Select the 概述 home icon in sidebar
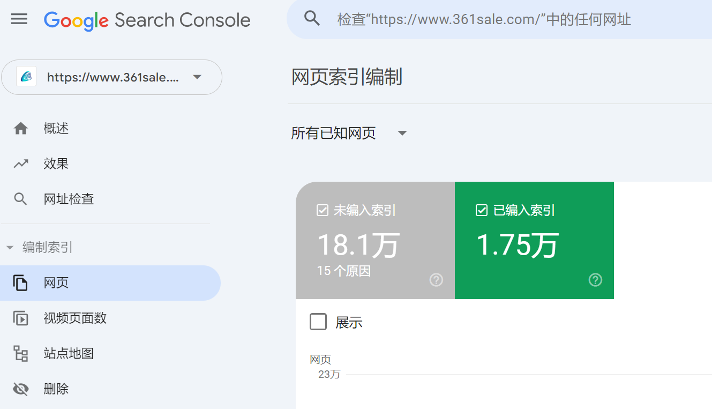The height and width of the screenshot is (409, 712). pyautogui.click(x=20, y=128)
